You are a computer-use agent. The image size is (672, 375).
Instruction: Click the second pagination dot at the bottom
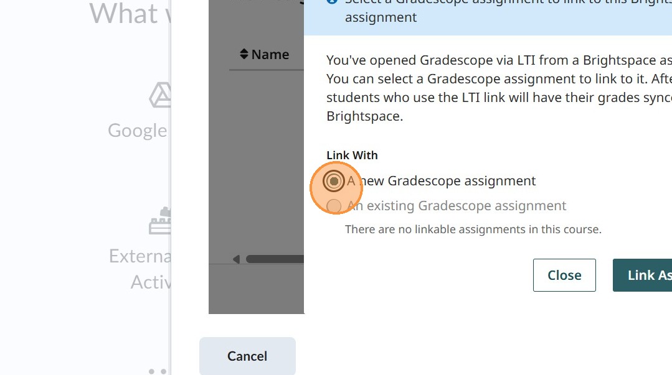point(163,371)
